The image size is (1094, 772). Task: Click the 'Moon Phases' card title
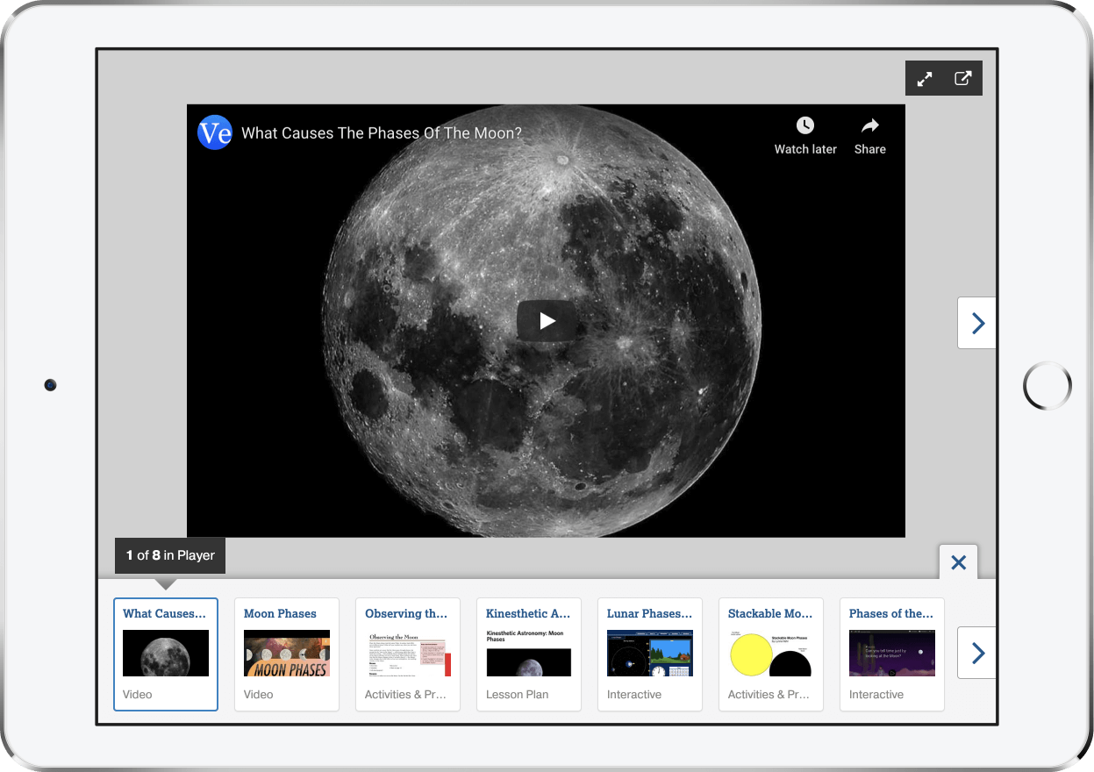point(280,614)
